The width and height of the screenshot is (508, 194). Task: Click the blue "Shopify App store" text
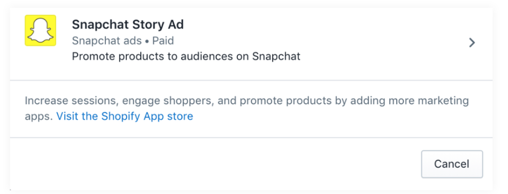[147, 116]
